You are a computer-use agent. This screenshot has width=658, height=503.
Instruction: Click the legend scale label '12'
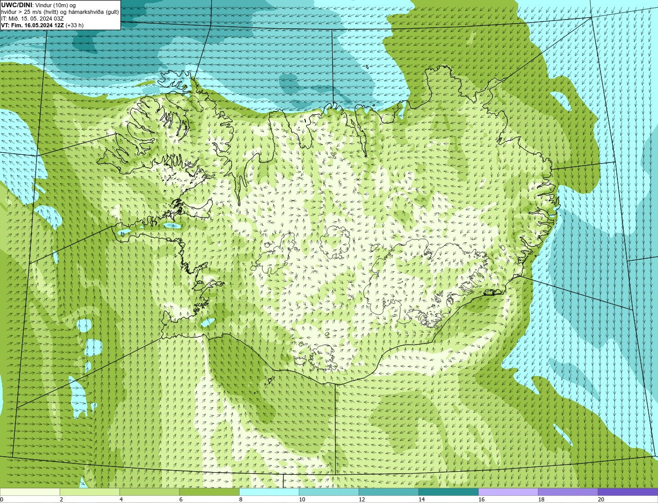[361, 499]
